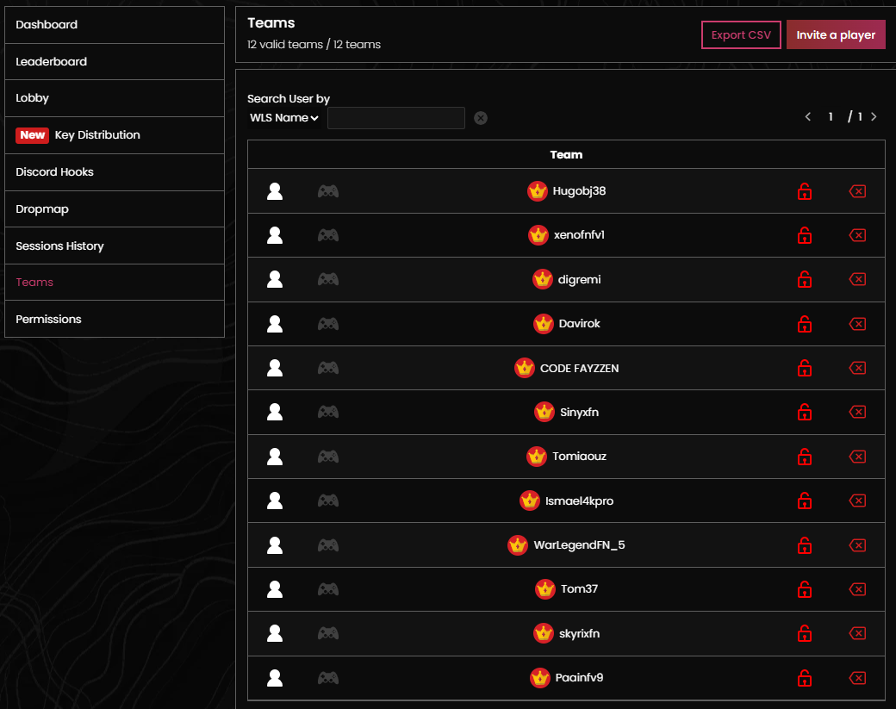Viewport: 896px width, 709px height.
Task: Toggle the lock for team skyrixfn
Action: [804, 634]
